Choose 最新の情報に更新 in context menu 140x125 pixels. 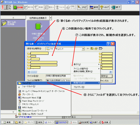click(85, 71)
